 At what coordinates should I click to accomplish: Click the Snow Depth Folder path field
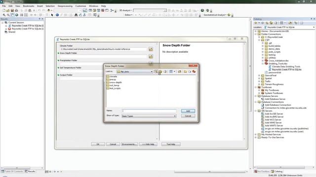[103, 57]
